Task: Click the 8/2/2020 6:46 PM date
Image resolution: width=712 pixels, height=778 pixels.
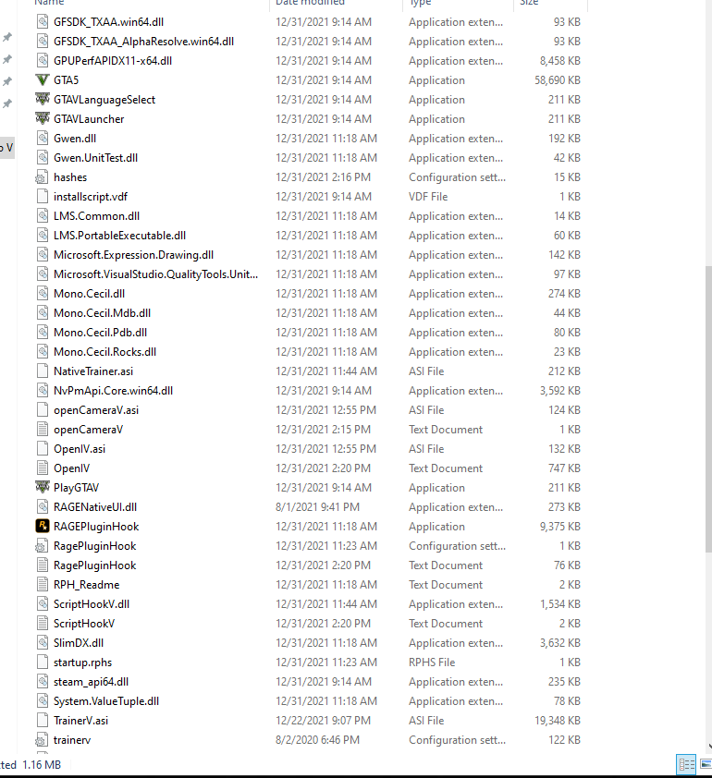Action: point(317,740)
